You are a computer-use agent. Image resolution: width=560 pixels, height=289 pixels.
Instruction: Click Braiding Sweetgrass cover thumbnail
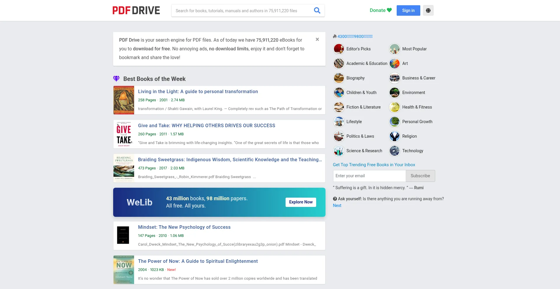(x=124, y=168)
